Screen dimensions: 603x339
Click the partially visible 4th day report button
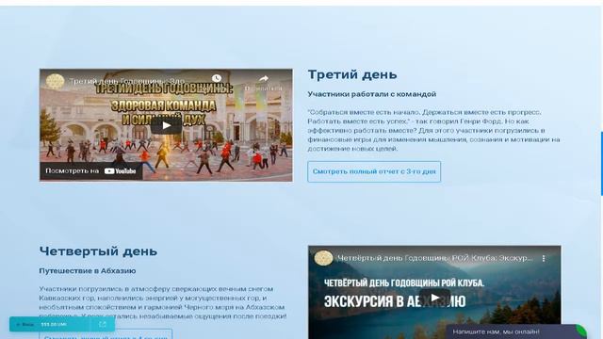(106, 334)
